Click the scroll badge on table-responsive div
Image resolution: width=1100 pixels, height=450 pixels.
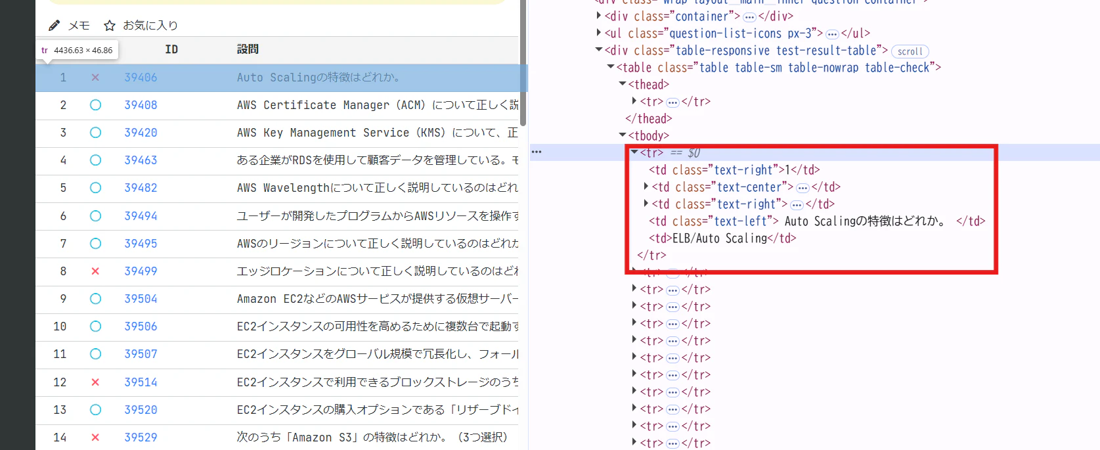(x=910, y=51)
